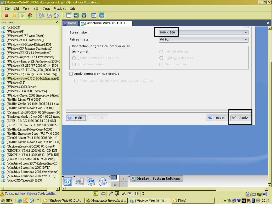Open the KDE K menu launcher icon
The width and height of the screenshot is (272, 204).
(x=68, y=182)
